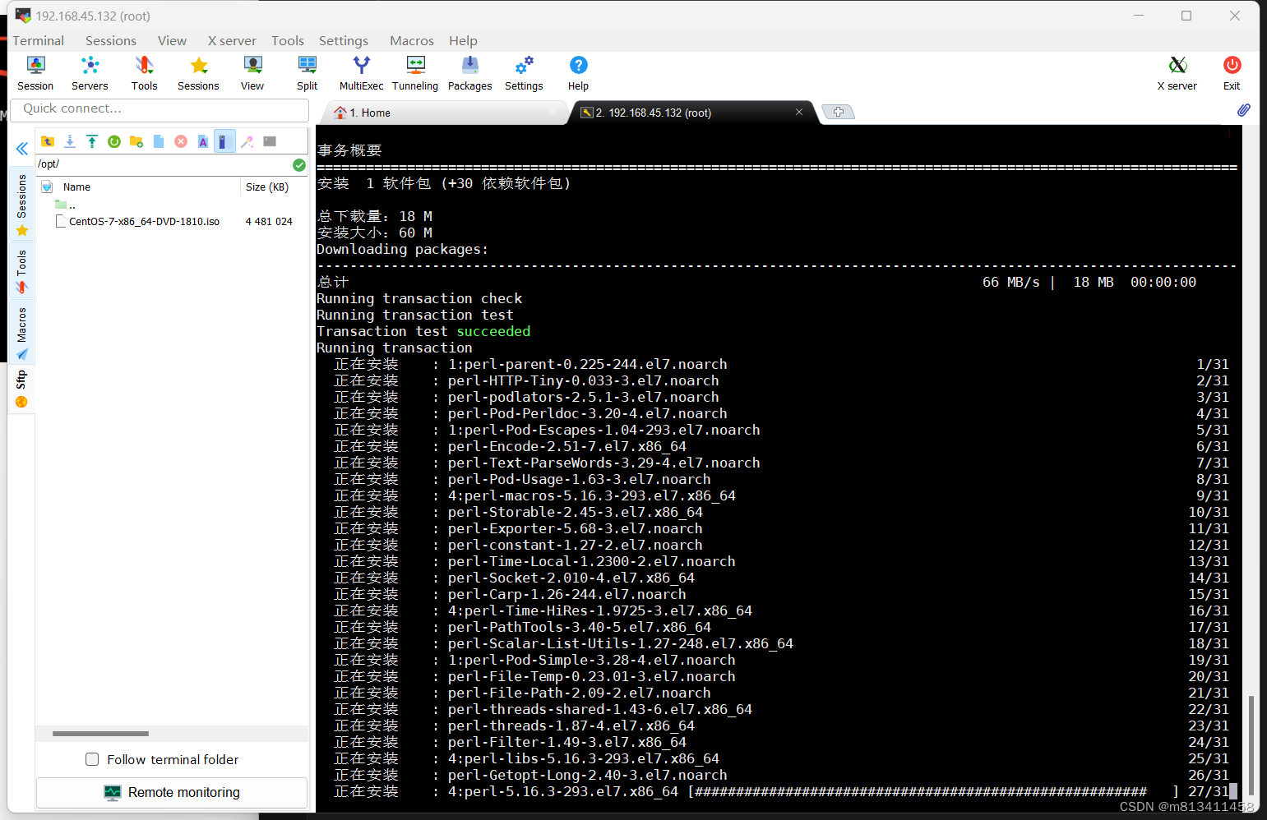
Task: Open a new tab with the plus tab button
Action: coord(839,112)
